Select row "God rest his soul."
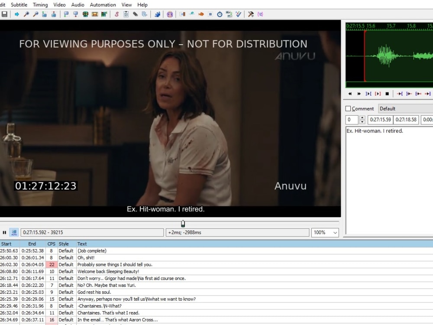The height and width of the screenshot is (325, 433). [216, 292]
